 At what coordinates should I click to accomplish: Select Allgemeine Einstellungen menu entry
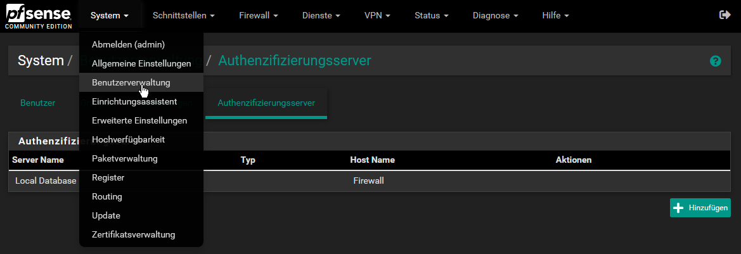[x=141, y=63]
